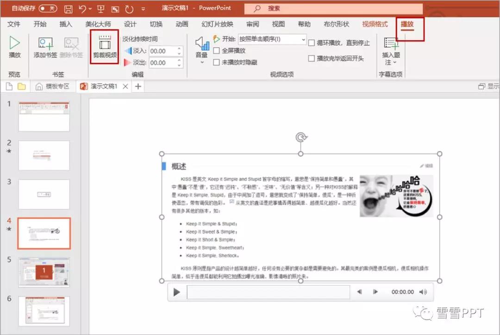Enable the Play Full Screen (全屏播放) checkbox
Viewport: 500px width, 335px height.
point(216,51)
